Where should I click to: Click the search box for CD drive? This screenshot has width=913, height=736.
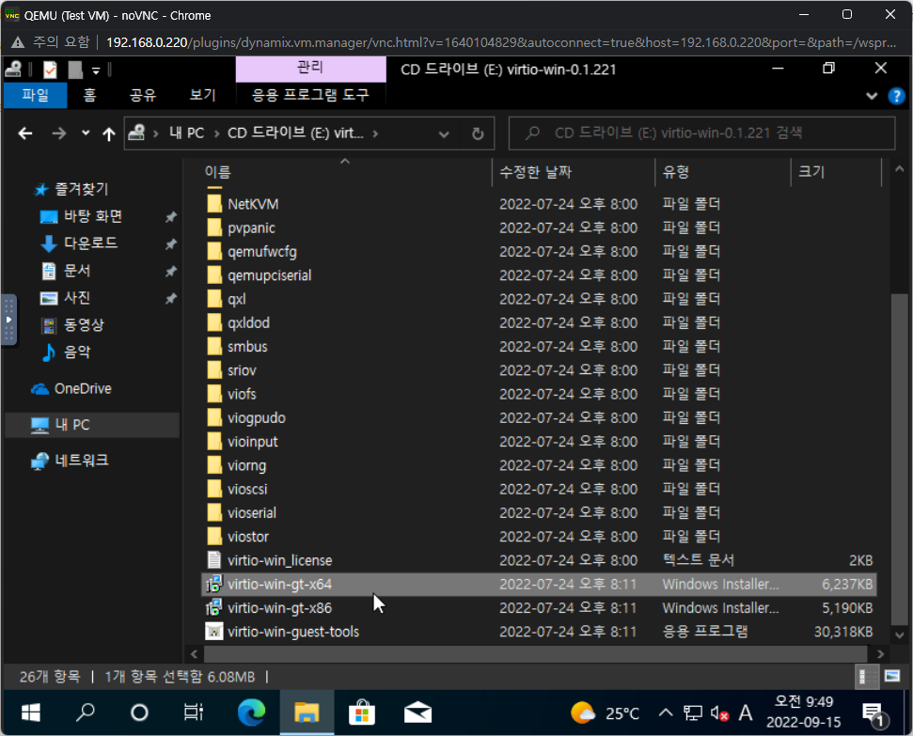(x=701, y=133)
